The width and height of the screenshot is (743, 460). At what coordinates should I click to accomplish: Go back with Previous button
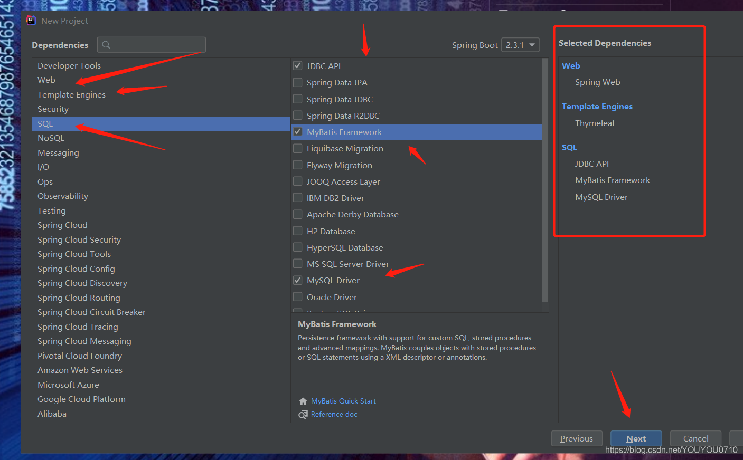point(577,438)
